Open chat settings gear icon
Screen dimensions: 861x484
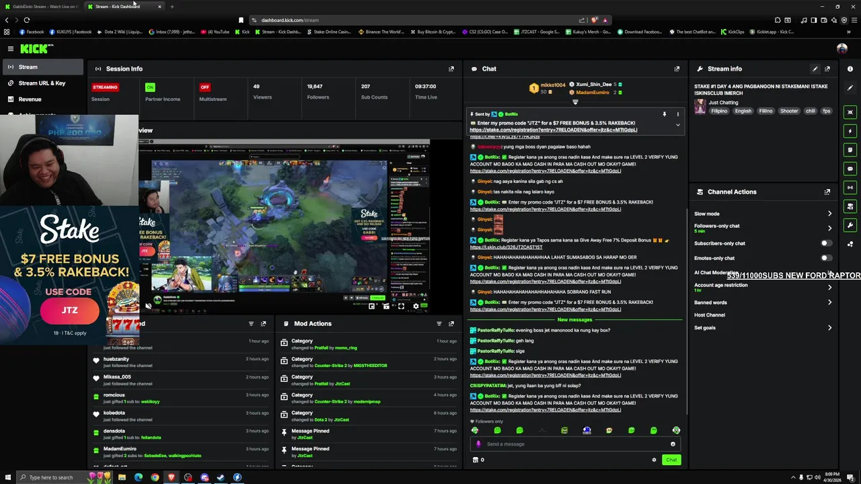(x=654, y=460)
